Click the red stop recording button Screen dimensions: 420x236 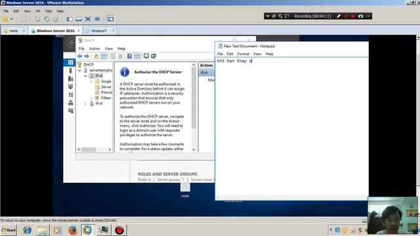353,16
